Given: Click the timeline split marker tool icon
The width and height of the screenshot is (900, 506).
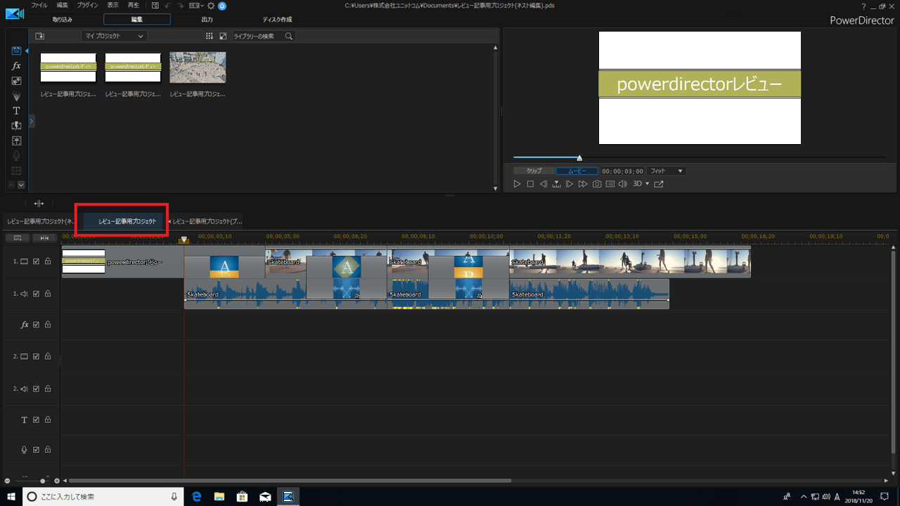Looking at the screenshot, I should (x=39, y=203).
